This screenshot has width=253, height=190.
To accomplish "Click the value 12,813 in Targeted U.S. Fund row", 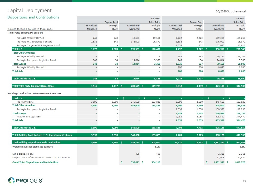I will click(x=241, y=45).
